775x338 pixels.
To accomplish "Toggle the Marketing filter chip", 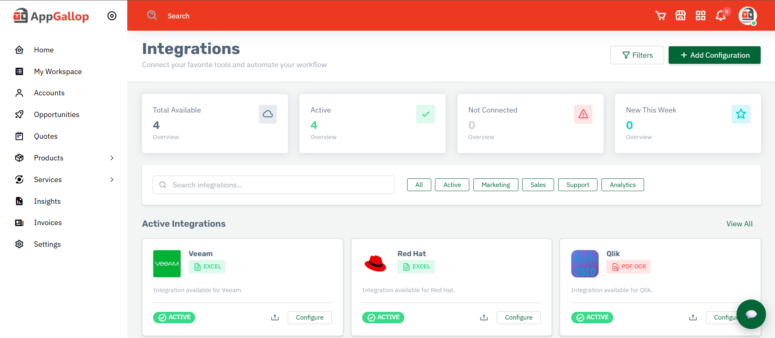I will (x=496, y=185).
